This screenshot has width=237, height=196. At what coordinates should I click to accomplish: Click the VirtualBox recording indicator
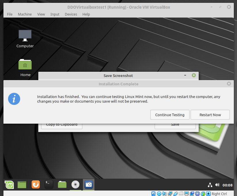pos(192,194)
